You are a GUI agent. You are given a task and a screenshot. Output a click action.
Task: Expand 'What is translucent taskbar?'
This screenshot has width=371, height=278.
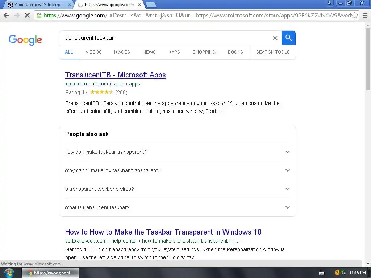pos(177,207)
